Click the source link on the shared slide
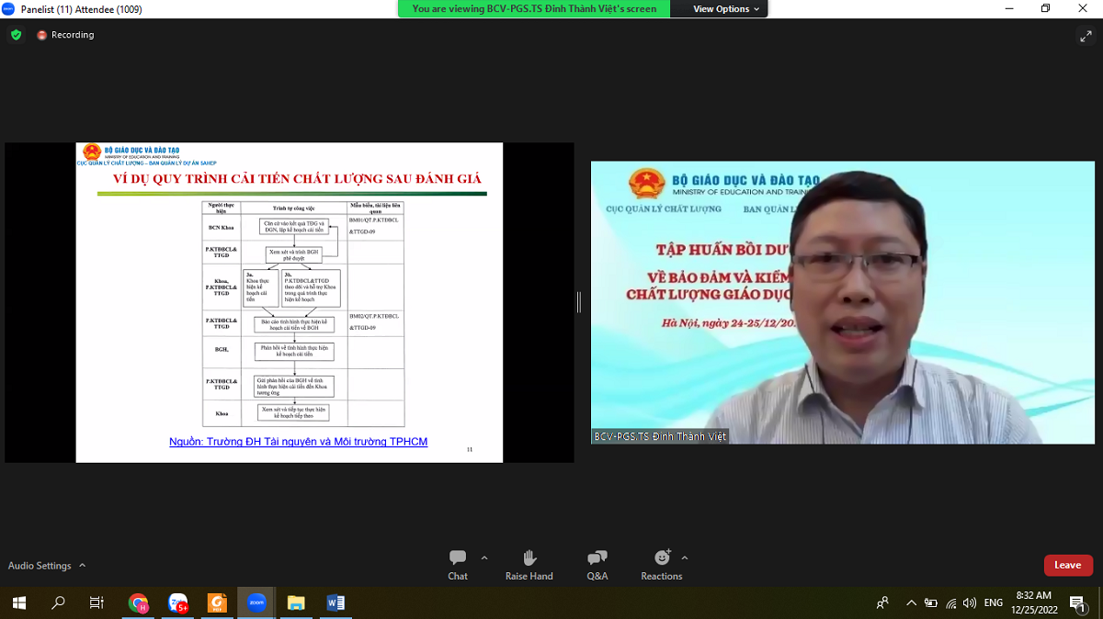 pyautogui.click(x=298, y=442)
